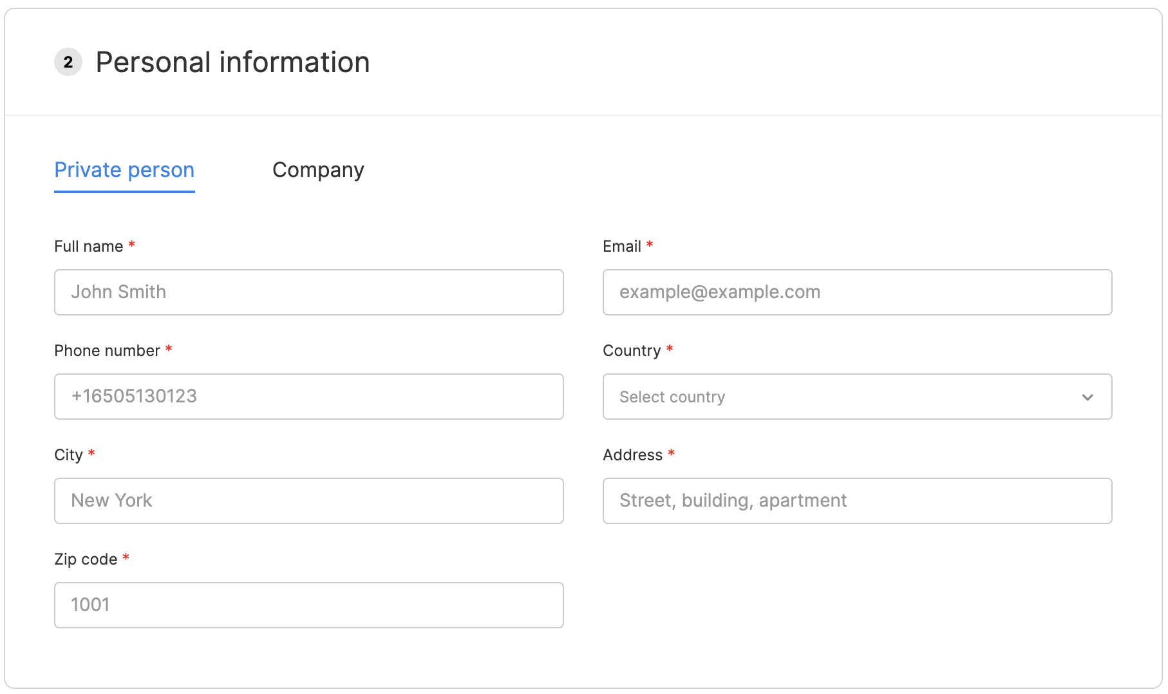Click into the City field
This screenshot has height=694, width=1168.
[x=309, y=501]
